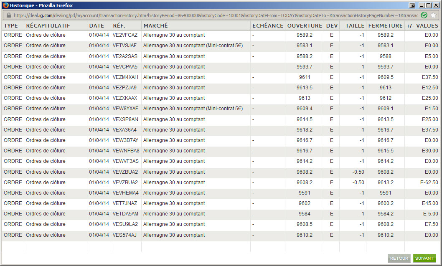Click opening price 9618.2

(305, 130)
